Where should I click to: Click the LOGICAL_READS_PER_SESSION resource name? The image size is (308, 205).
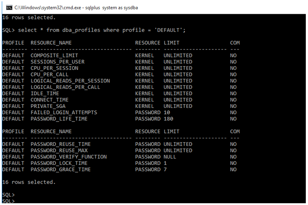tap(70, 81)
